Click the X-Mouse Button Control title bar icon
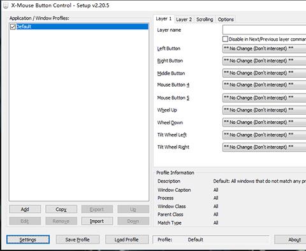The image size is (306, 251). pyautogui.click(x=6, y=5)
